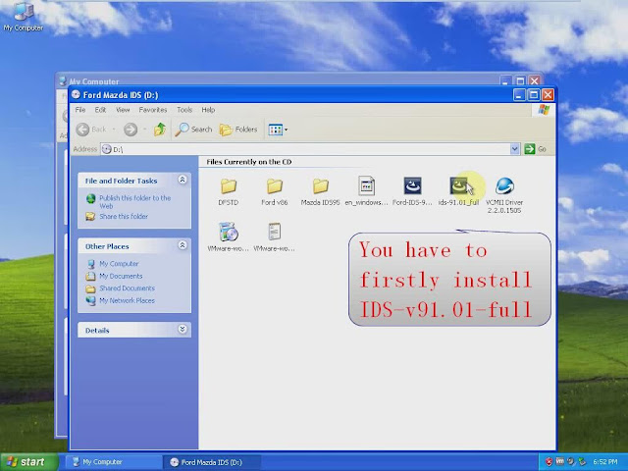Click the Back navigation button

(91, 130)
